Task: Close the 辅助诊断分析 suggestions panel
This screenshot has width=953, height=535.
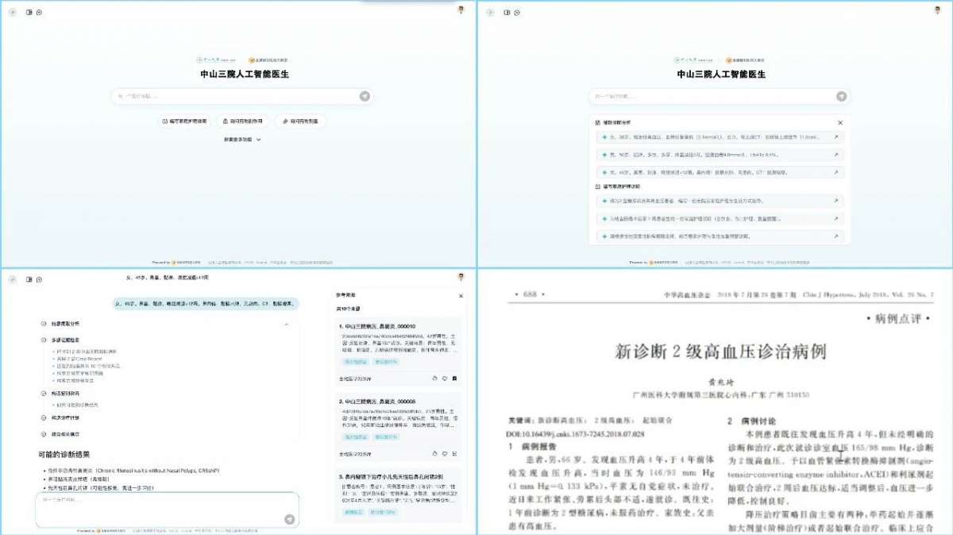Action: 840,123
